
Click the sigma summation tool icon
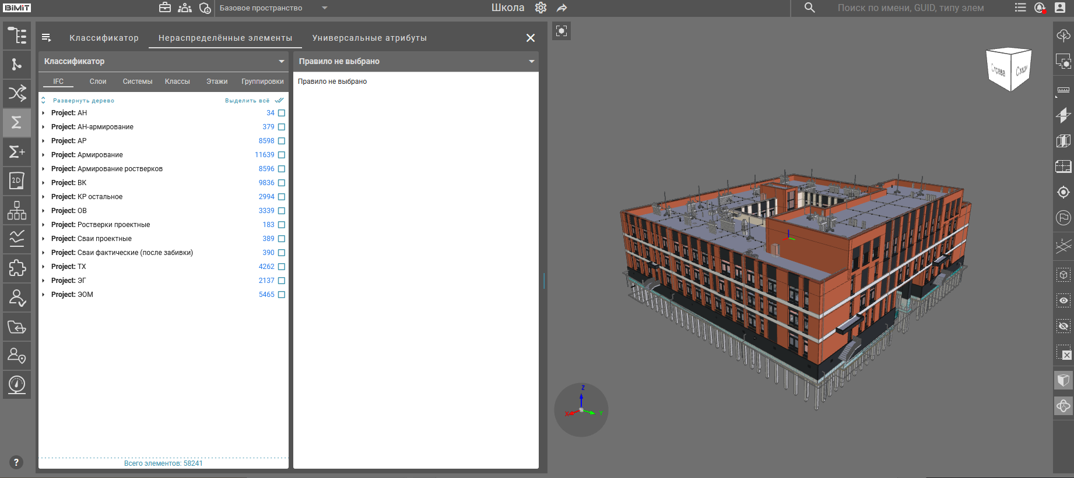[17, 122]
